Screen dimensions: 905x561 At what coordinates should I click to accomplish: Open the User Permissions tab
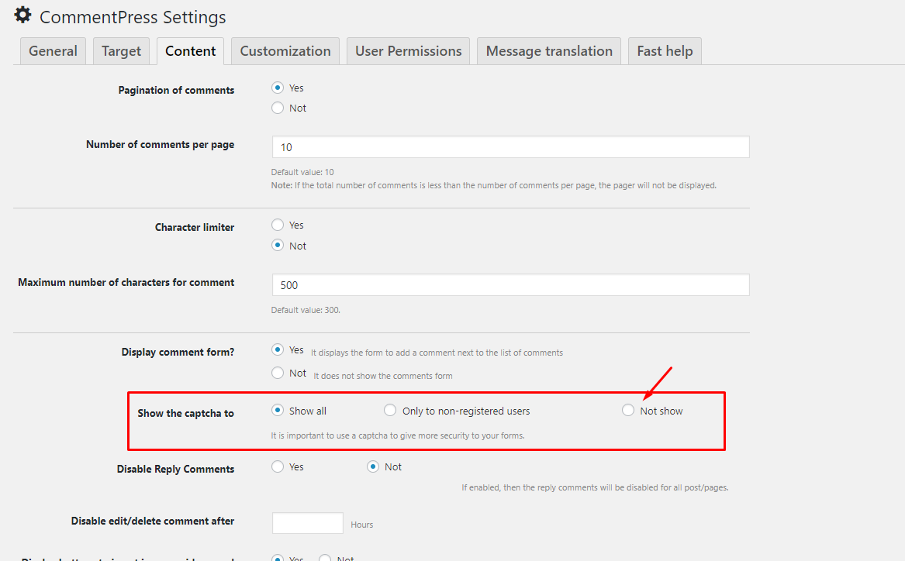click(408, 51)
